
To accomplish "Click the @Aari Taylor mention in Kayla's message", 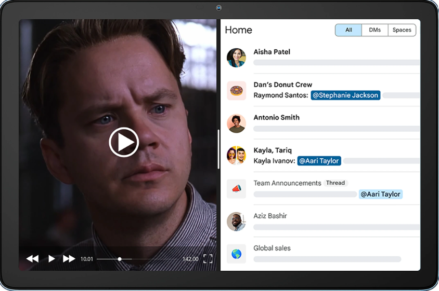I will [319, 161].
